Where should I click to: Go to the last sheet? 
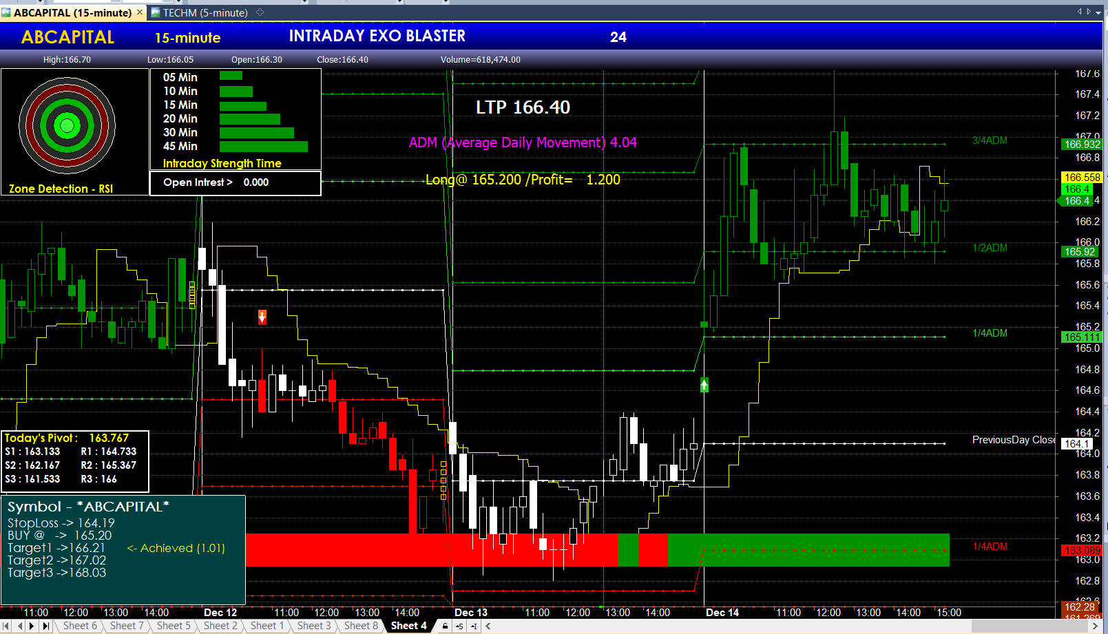[45, 626]
